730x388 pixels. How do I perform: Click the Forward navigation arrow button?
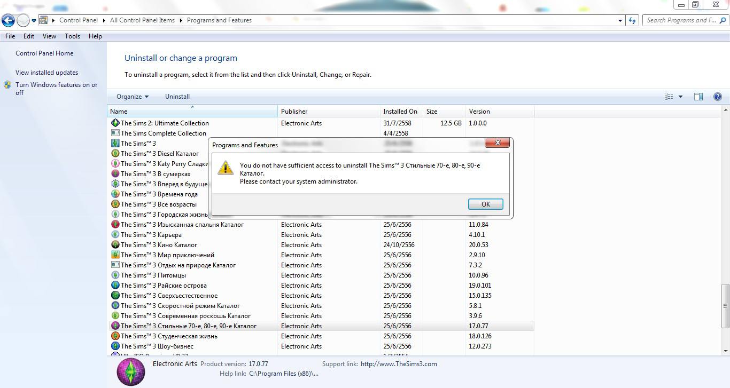pos(23,21)
